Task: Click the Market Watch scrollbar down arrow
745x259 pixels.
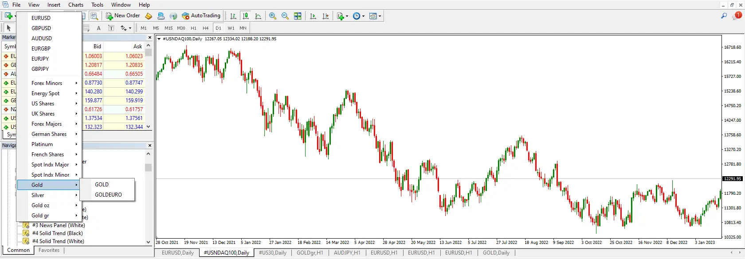Action: [x=149, y=127]
